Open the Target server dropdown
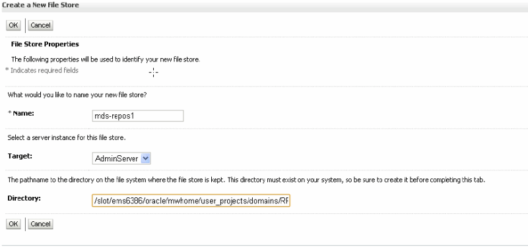Screen dimensions: 528x247 point(121,159)
